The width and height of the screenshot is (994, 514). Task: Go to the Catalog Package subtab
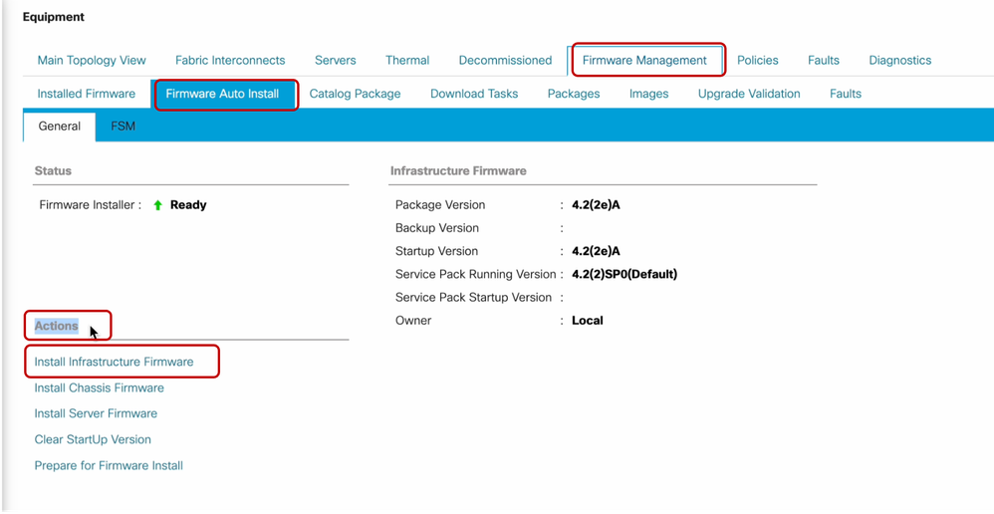[355, 94]
